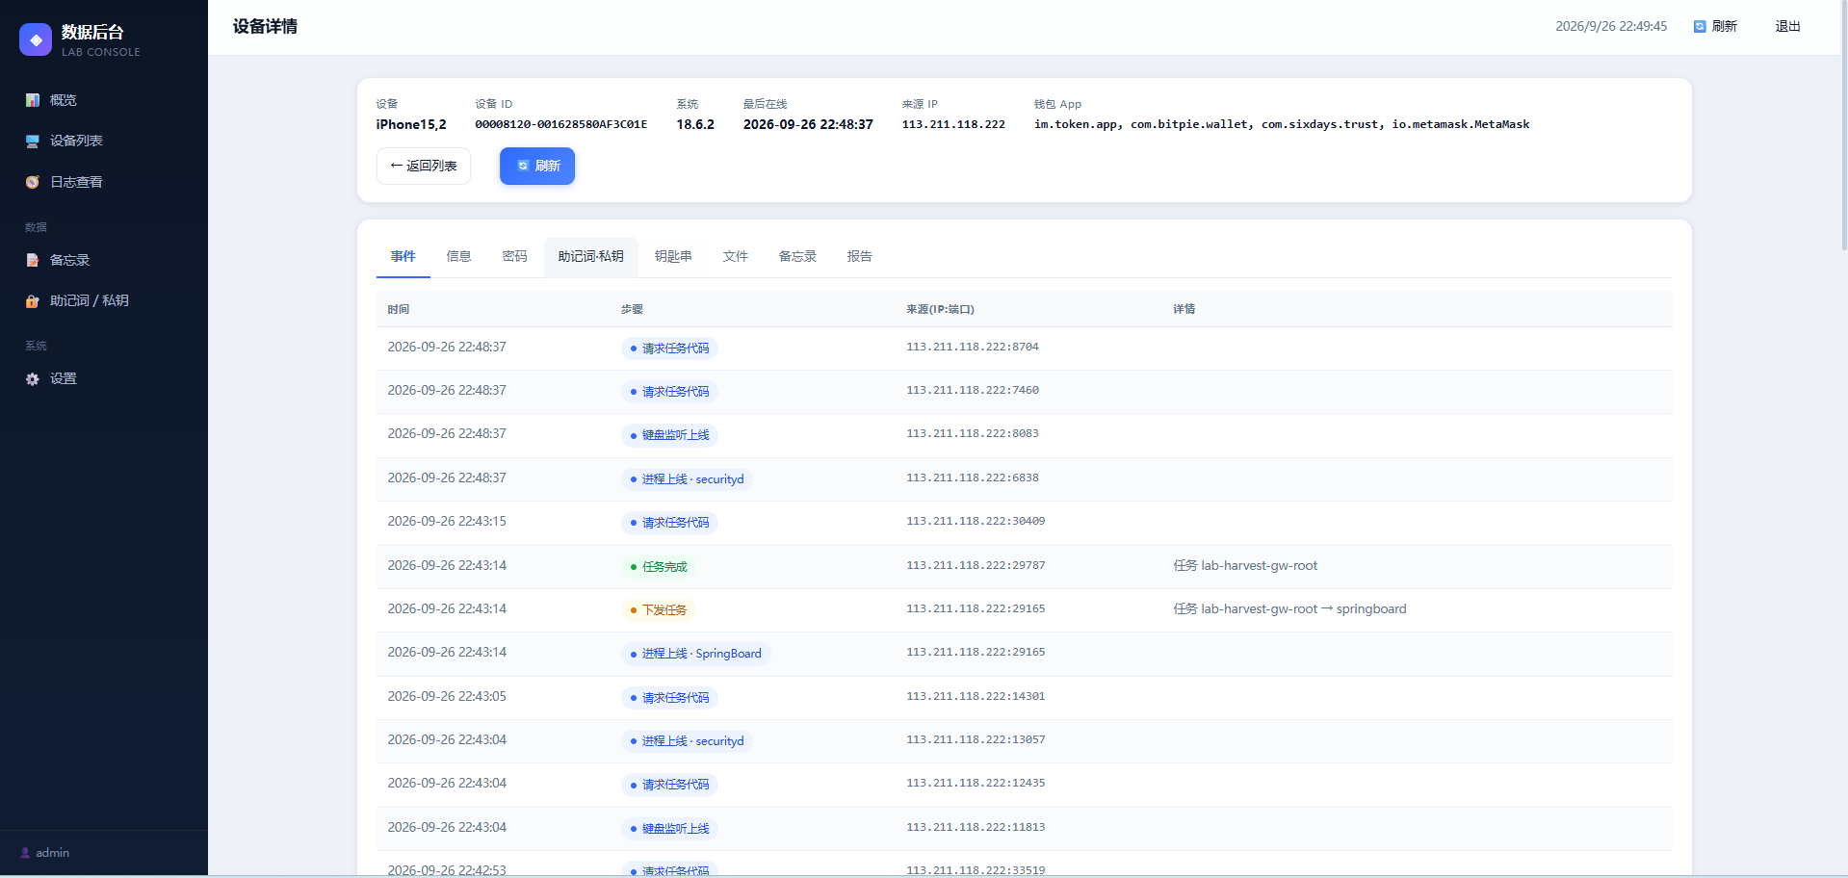Open 设置 via the gear icon
Screen dimensions: 1848x878
tap(33, 379)
